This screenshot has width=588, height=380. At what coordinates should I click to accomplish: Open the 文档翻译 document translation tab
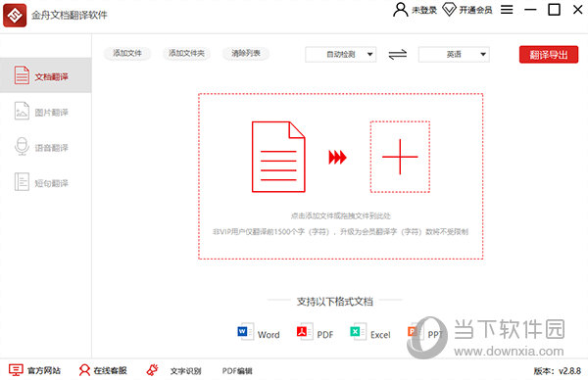[46, 75]
